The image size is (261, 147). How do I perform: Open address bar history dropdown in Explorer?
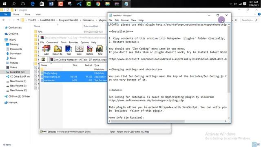tap(232, 20)
